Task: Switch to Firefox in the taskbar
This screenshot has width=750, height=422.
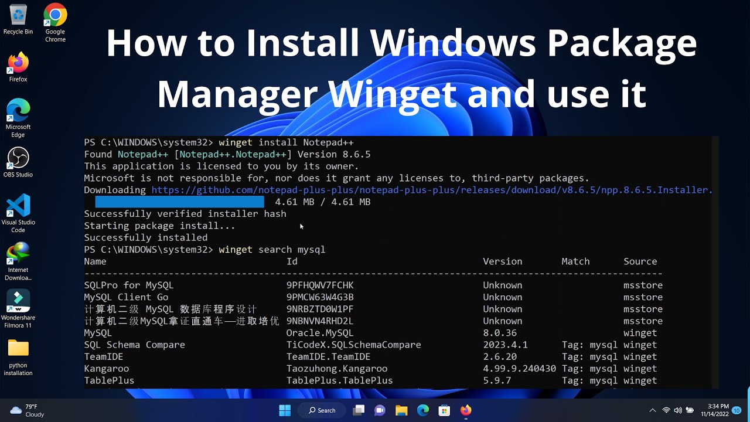Action: coord(466,410)
